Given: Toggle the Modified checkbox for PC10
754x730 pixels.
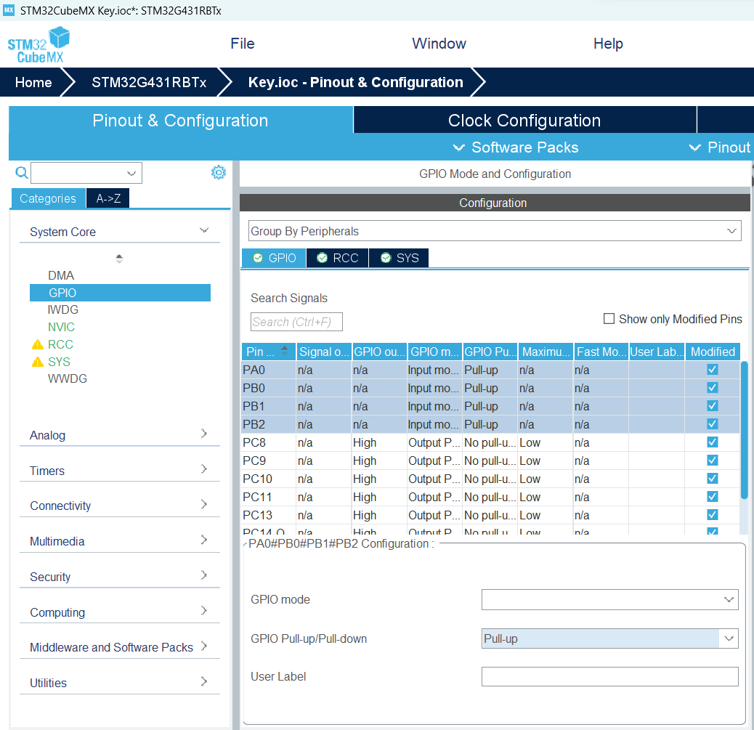Looking at the screenshot, I should 713,479.
